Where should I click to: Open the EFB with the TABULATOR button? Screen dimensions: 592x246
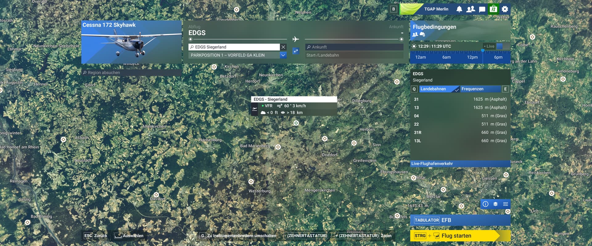pyautogui.click(x=460, y=220)
